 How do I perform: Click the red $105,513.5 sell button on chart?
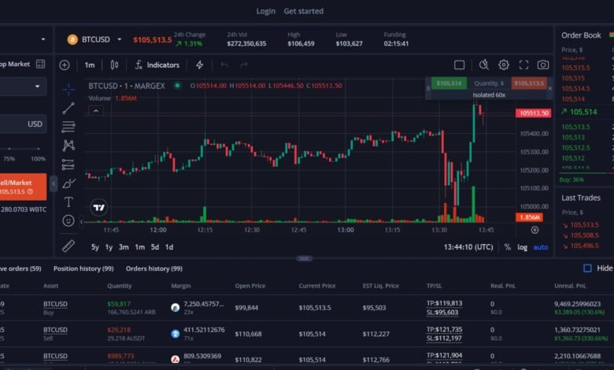[529, 83]
